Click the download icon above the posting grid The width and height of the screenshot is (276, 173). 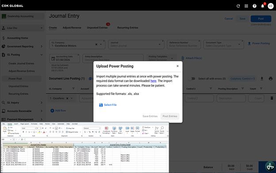point(262,79)
